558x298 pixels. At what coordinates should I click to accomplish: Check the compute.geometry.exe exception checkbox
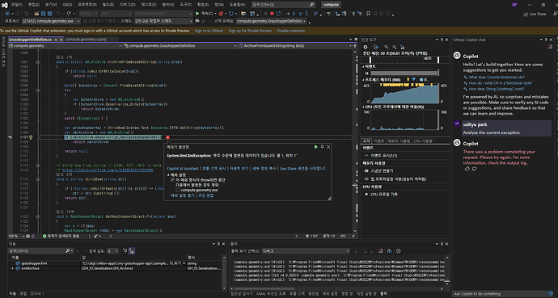(x=178, y=190)
